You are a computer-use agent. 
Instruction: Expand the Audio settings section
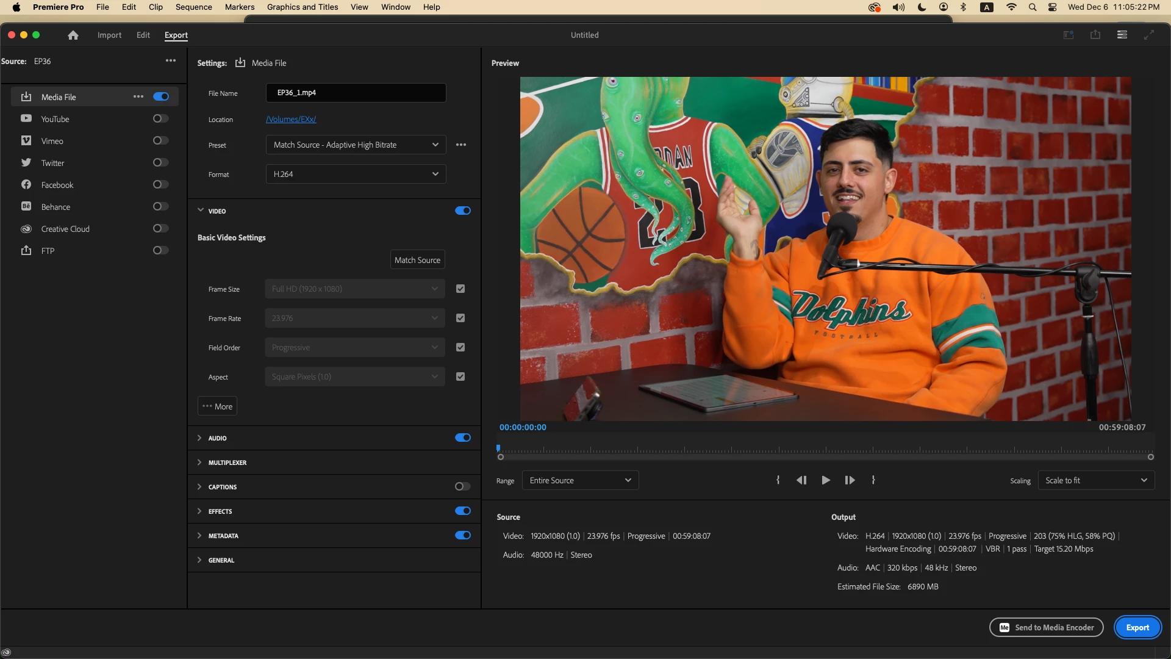pos(199,438)
